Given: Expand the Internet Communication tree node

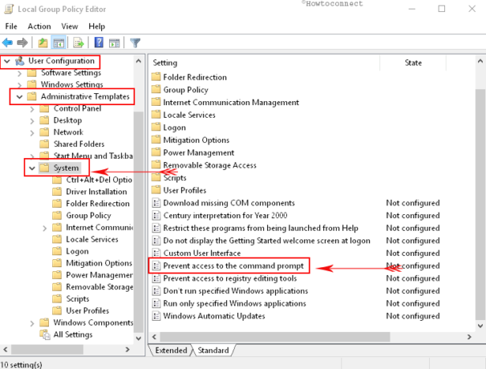Looking at the screenshot, I should [x=44, y=228].
